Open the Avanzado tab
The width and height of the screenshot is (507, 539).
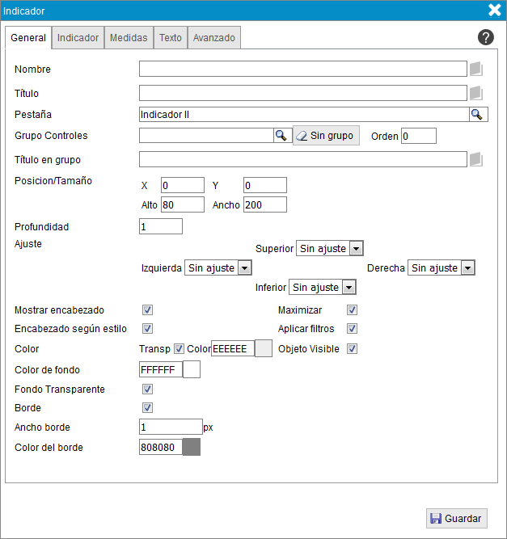pyautogui.click(x=214, y=38)
